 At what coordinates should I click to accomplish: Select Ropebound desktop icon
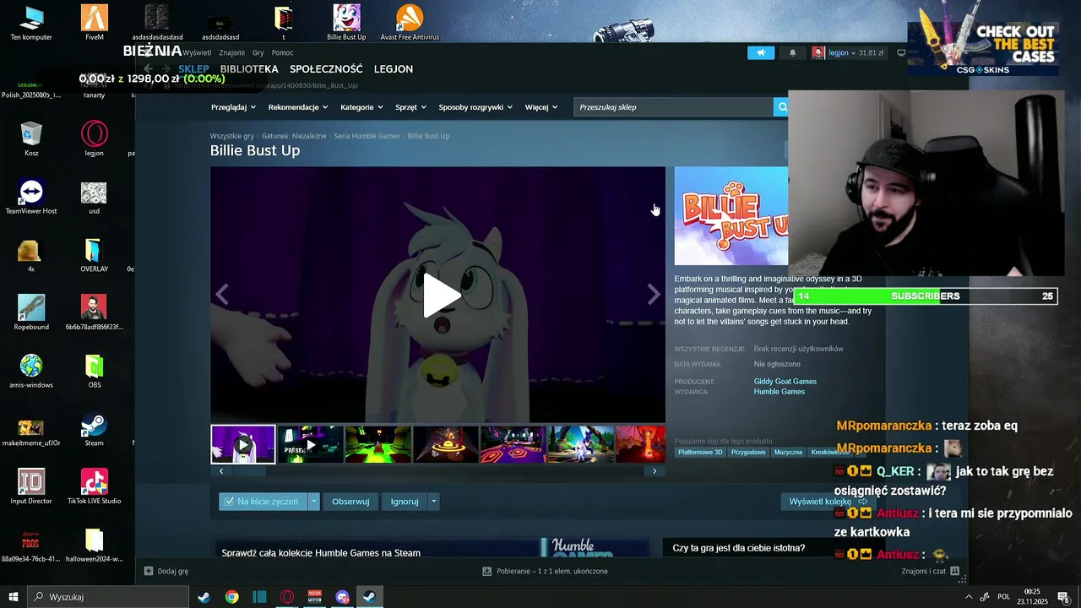[31, 313]
